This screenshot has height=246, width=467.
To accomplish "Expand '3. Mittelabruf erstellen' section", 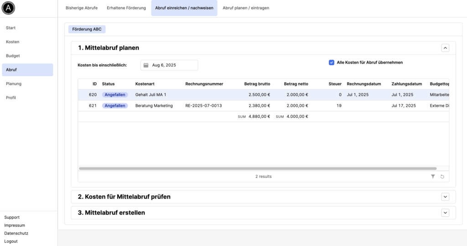I will tap(446, 212).
